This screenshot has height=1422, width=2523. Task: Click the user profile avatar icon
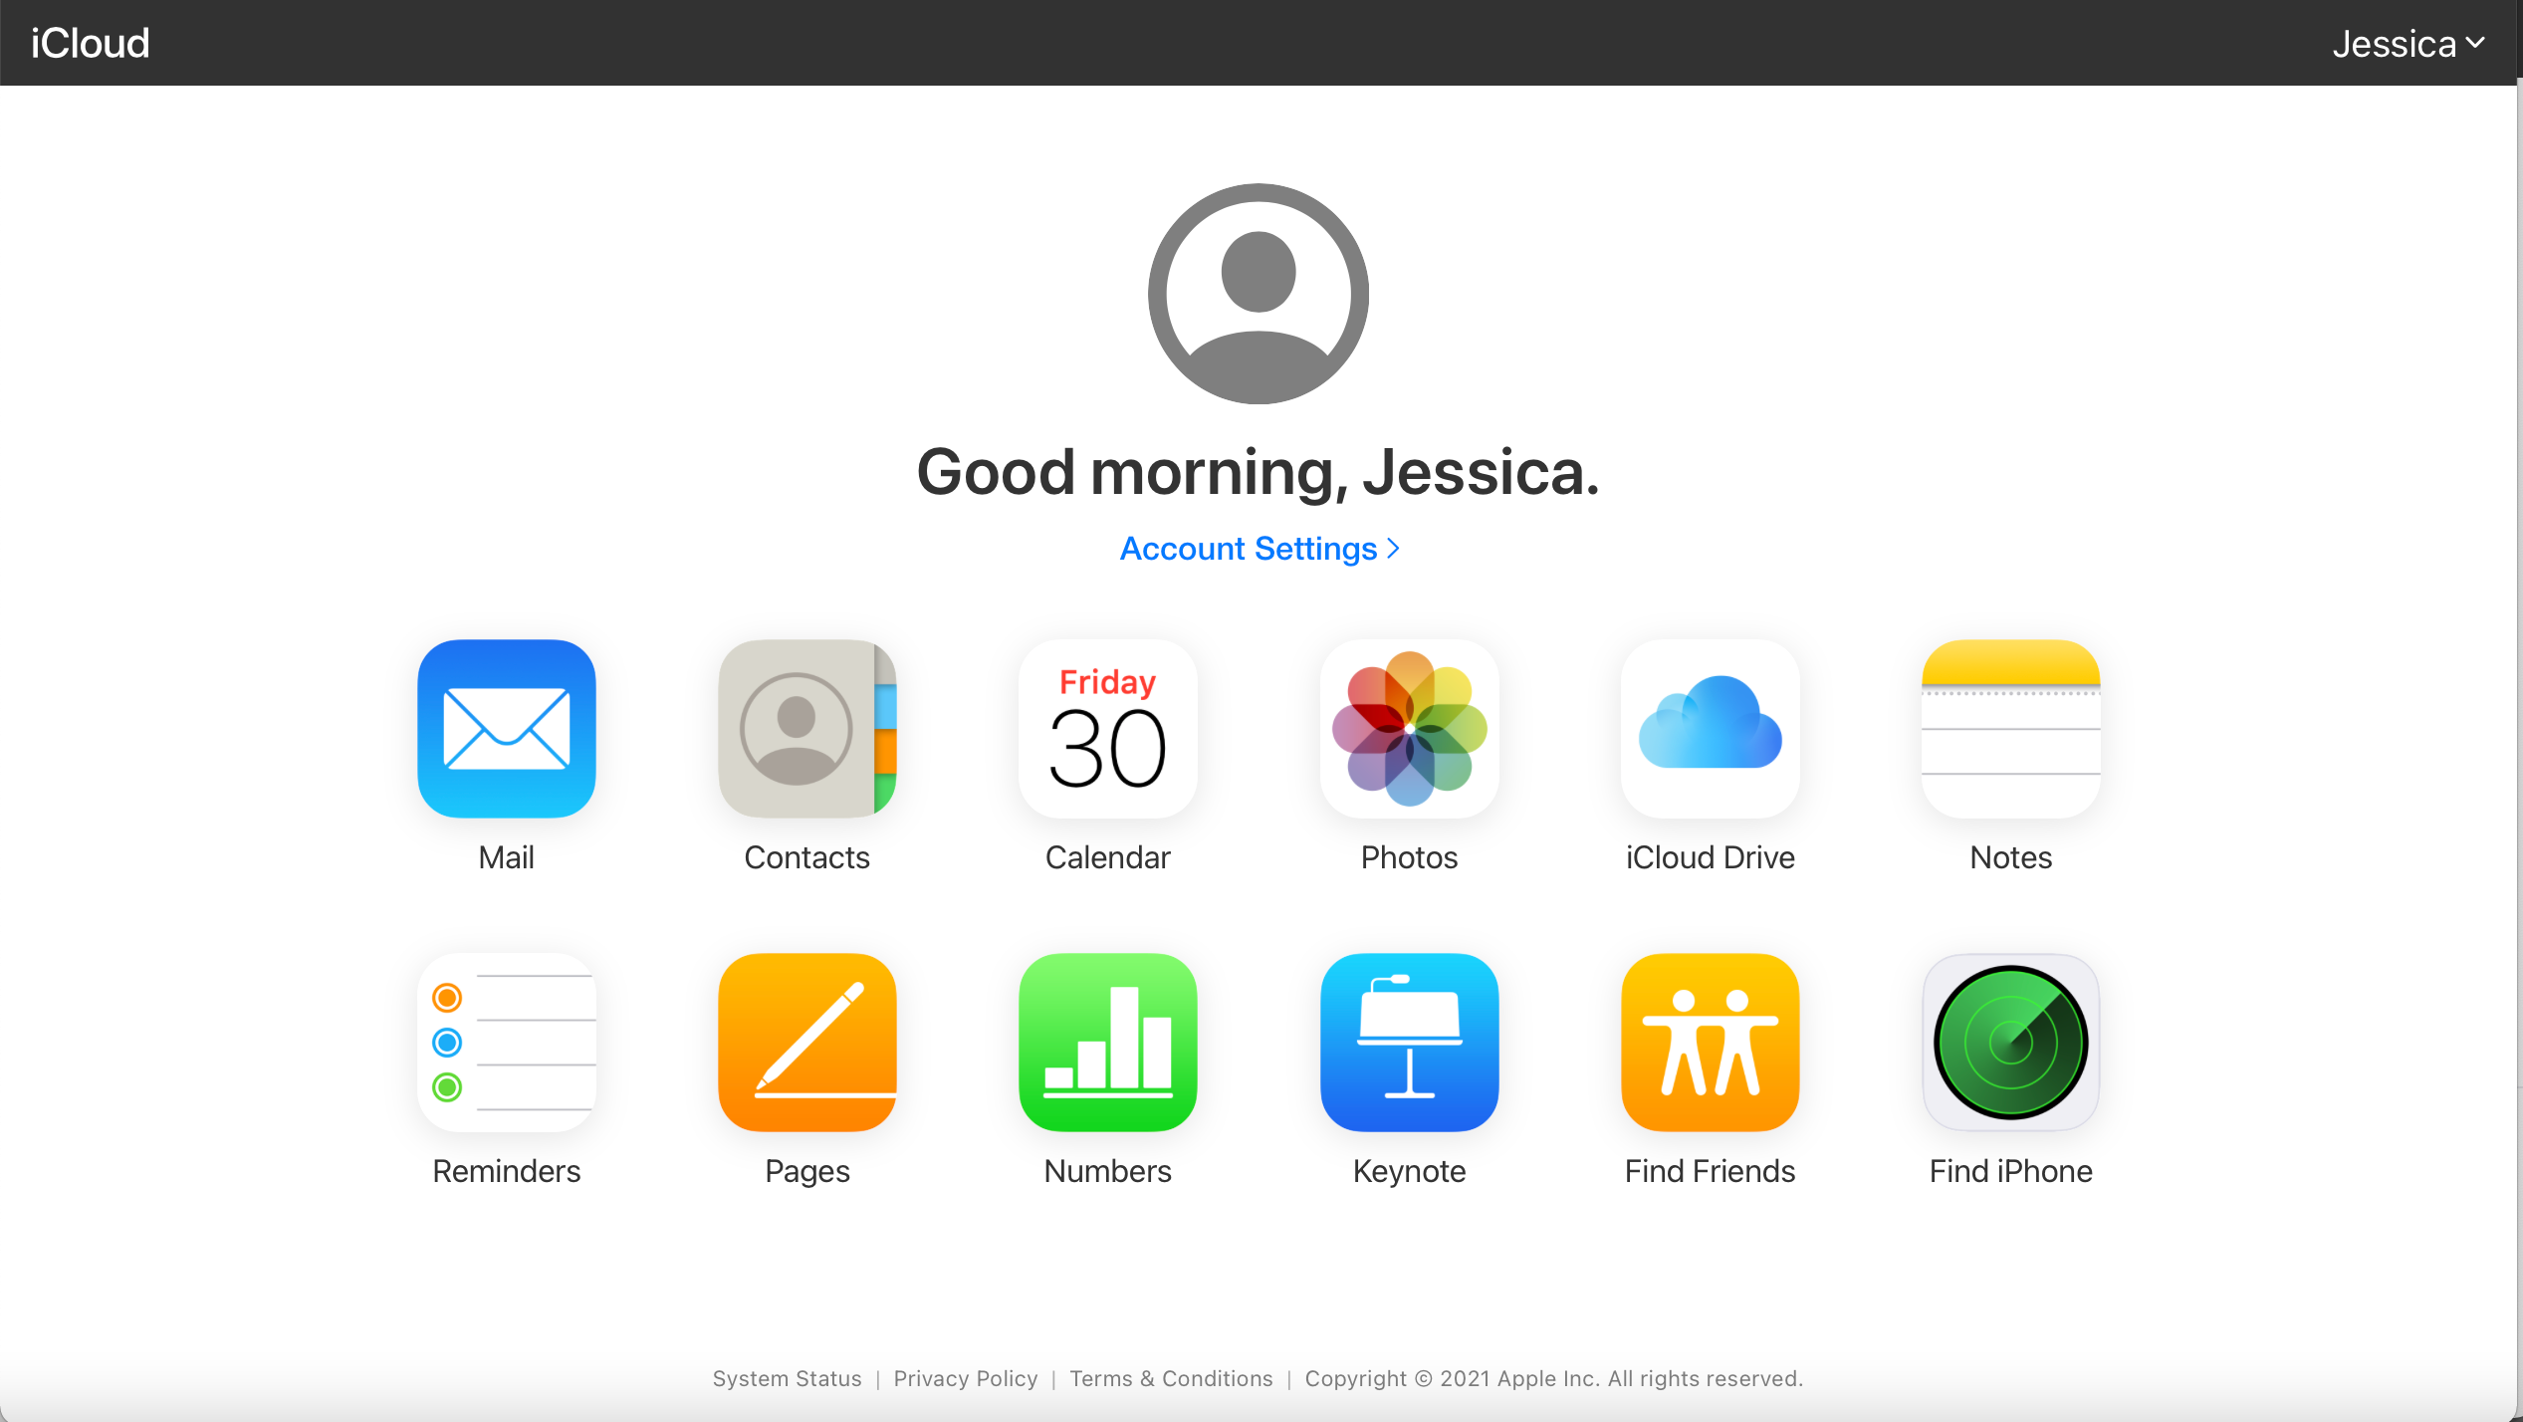1260,295
